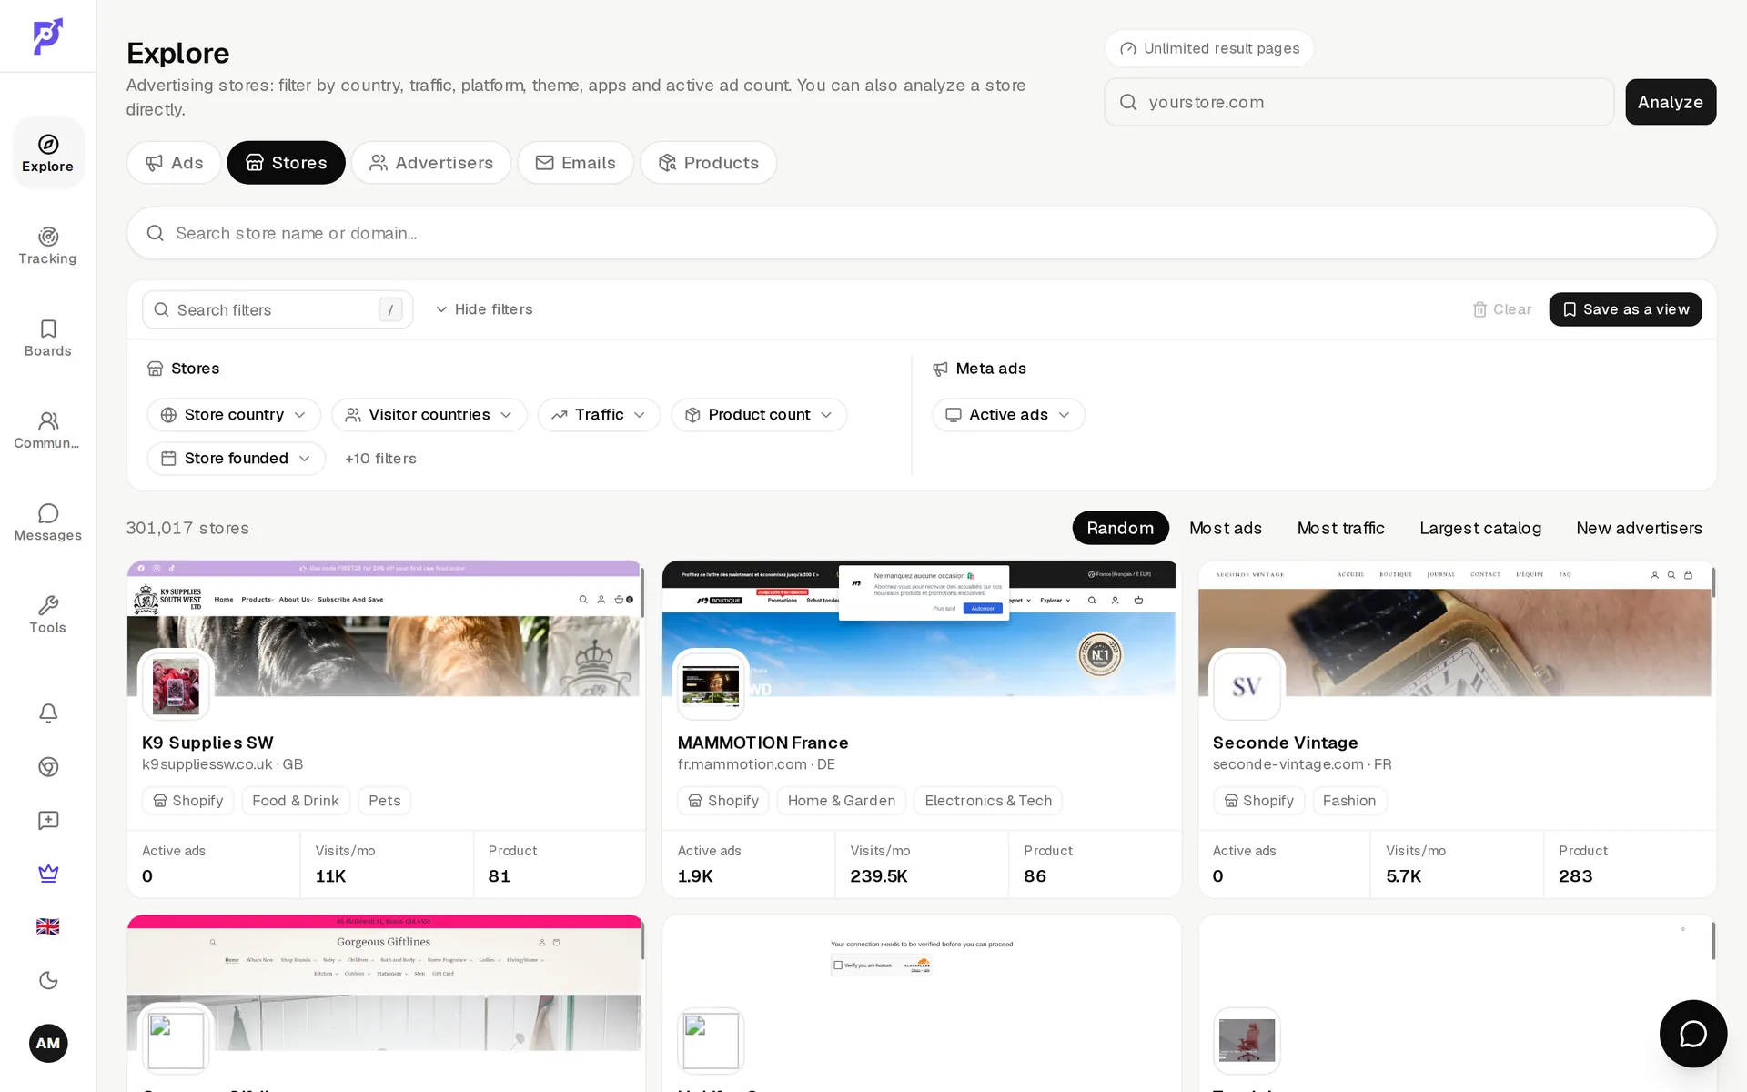
Task: Expand the Visitor countries filter
Action: pos(429,415)
